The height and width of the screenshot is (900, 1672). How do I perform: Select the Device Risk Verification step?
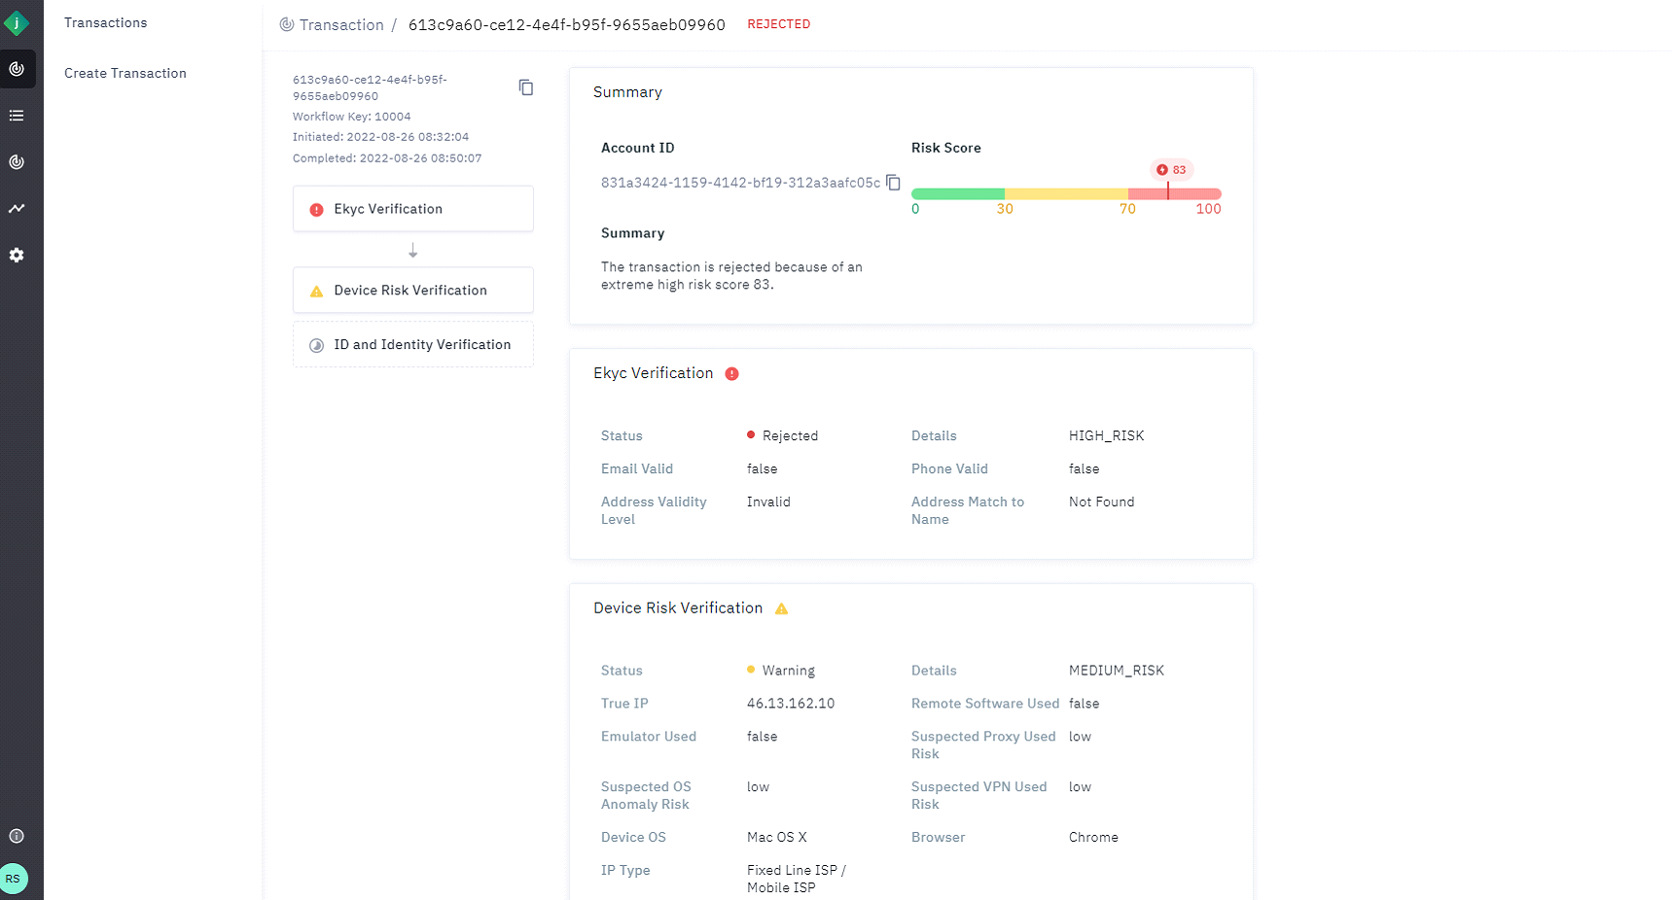click(412, 291)
